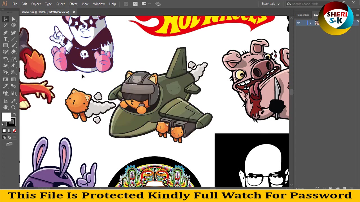Select the Mesh tool
The width and height of the screenshot is (360, 202).
[6, 80]
